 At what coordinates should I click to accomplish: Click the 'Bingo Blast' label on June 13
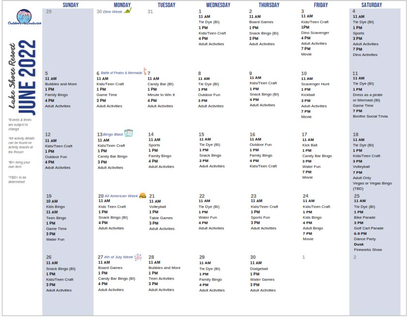113,134
